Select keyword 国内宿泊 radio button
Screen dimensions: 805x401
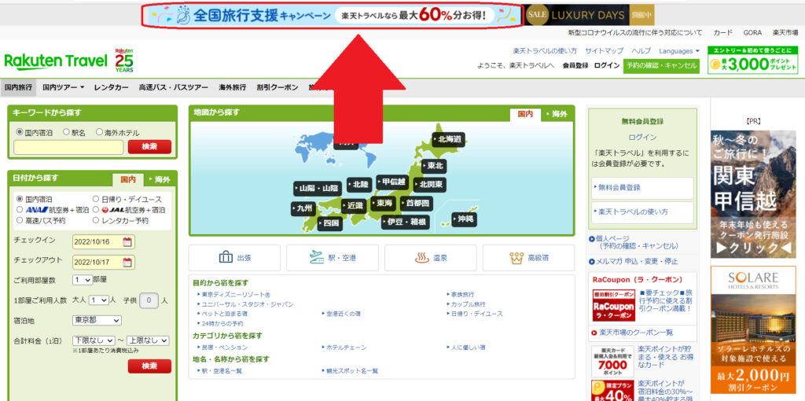(20, 132)
